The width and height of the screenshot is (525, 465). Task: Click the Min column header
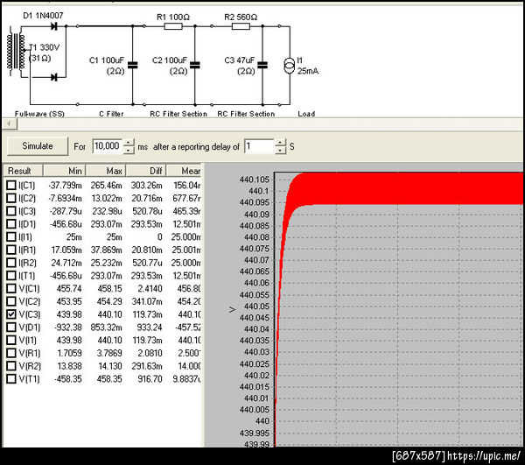(x=64, y=171)
